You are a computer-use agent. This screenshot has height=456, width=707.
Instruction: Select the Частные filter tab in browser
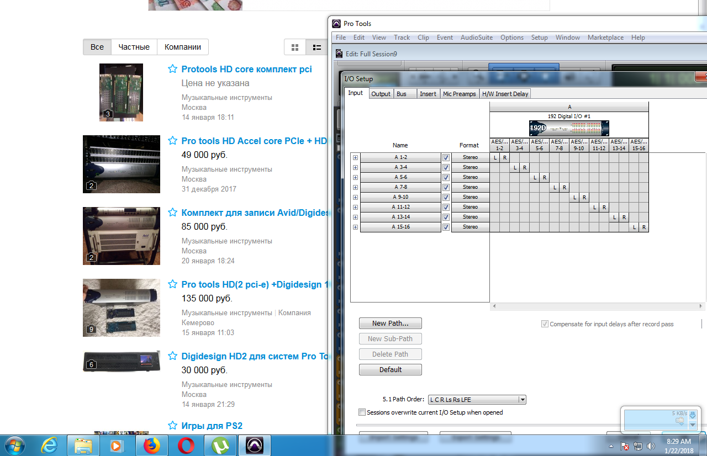[134, 47]
